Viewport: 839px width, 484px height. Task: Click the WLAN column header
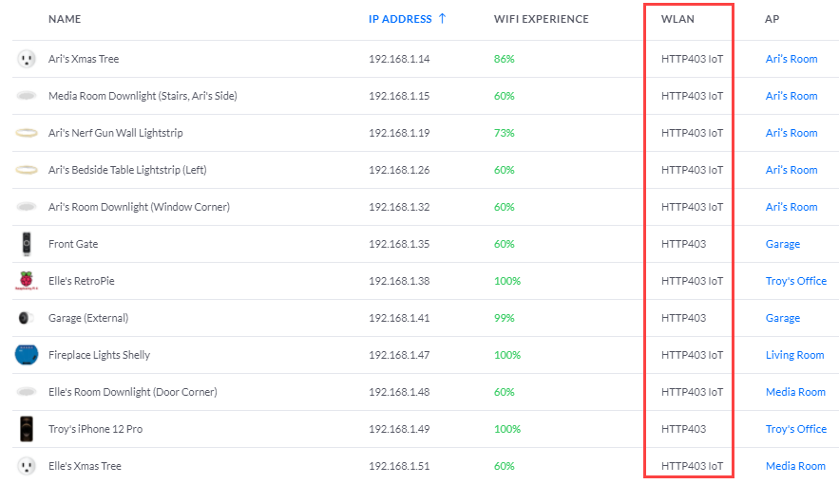(678, 19)
